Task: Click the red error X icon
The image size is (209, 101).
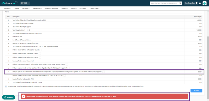Action: click(24, 96)
